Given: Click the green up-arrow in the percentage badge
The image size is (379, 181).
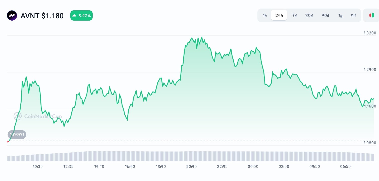Looking at the screenshot, I should 74,15.
